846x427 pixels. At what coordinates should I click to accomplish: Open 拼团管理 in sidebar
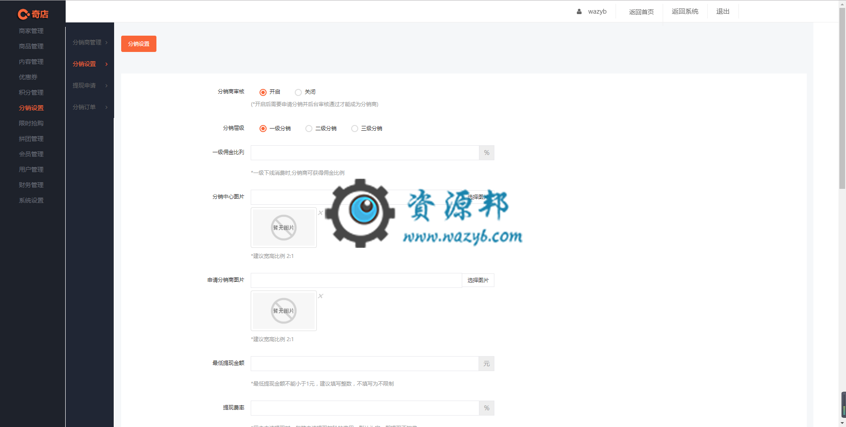click(31, 139)
